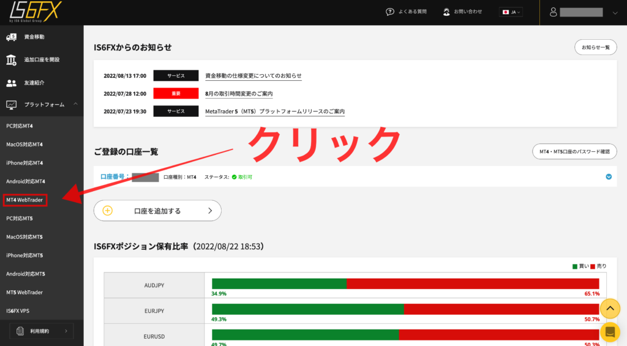
Task: Open the 資金移動 money transfer icon
Action: pos(11,37)
